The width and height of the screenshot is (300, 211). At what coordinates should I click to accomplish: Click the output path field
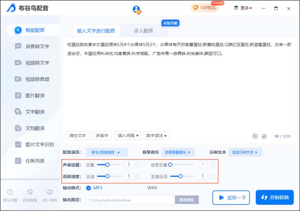[130, 200]
